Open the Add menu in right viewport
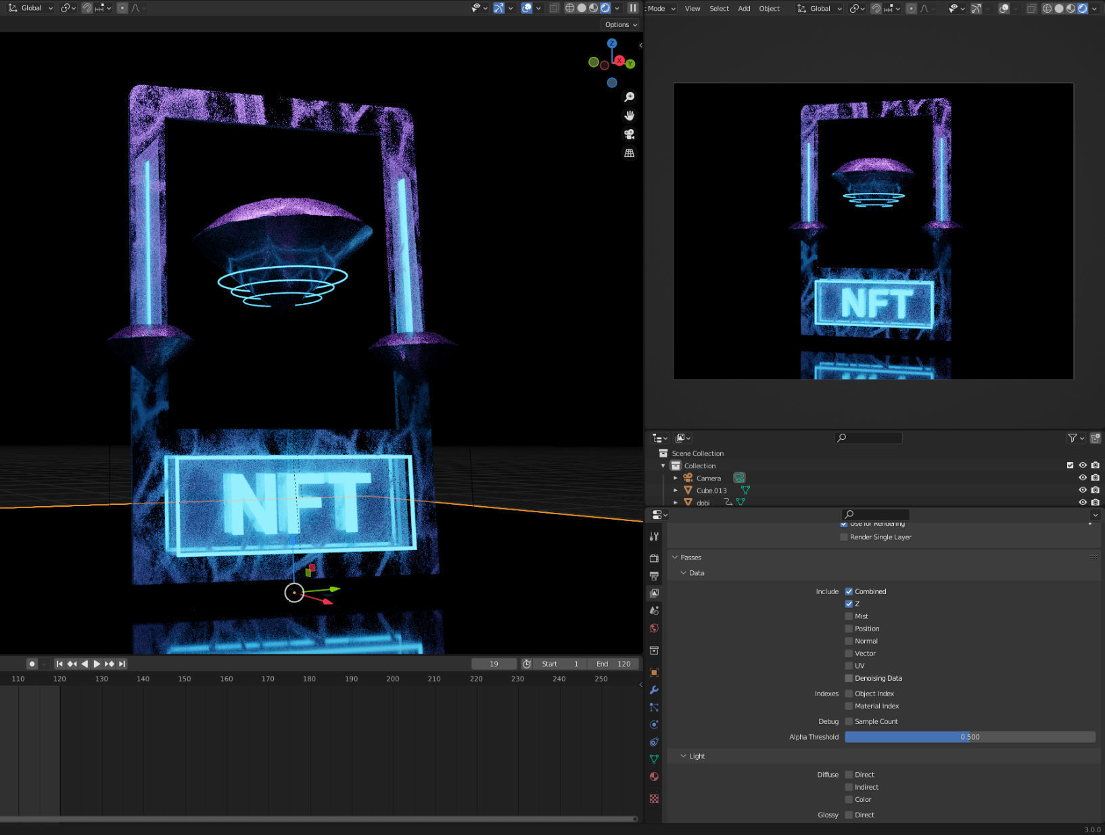This screenshot has width=1105, height=835. 744,9
